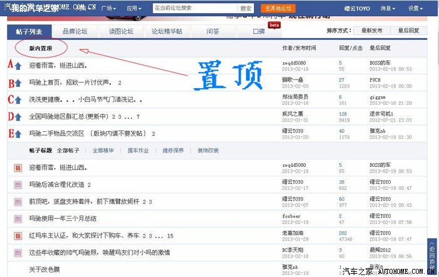Image resolution: width=439 pixels, height=277 pixels.
Task: Open sticky post 迎着雨雪，挺进山西。
Action: click(x=58, y=66)
